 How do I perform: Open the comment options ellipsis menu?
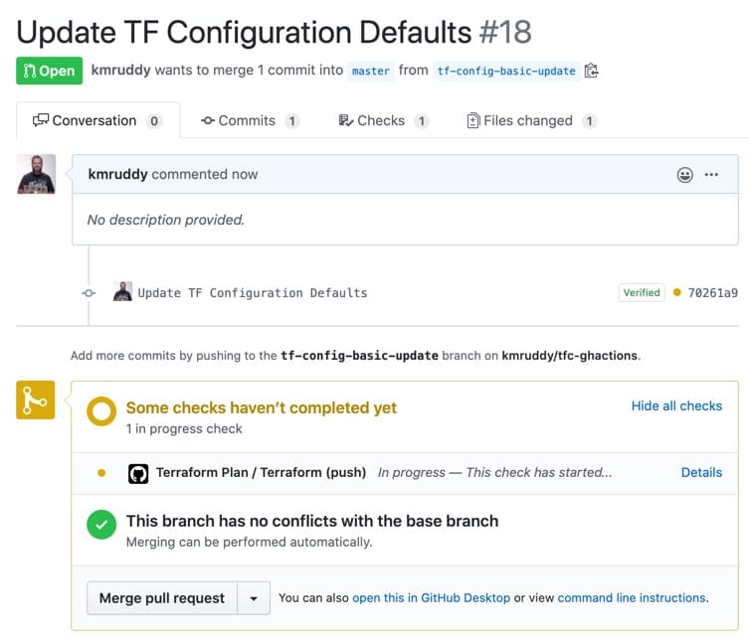point(711,175)
